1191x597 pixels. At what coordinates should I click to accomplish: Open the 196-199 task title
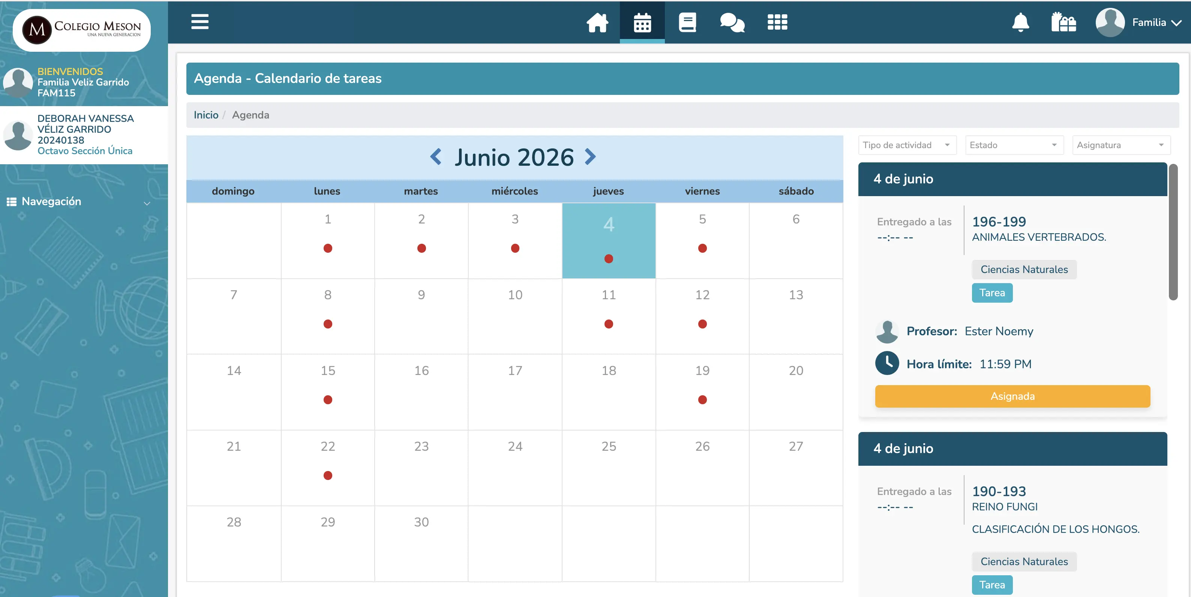point(999,222)
